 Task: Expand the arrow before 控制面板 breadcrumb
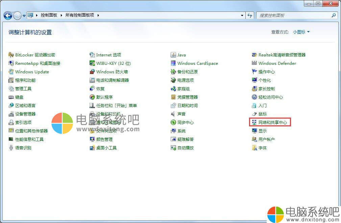37,15
